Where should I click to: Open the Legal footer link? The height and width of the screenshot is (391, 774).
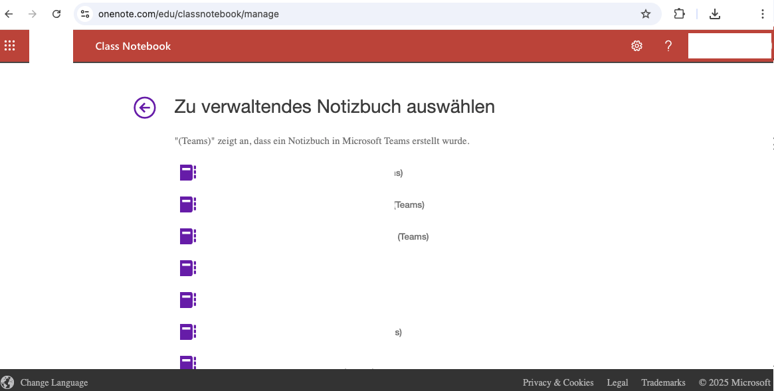click(x=617, y=382)
